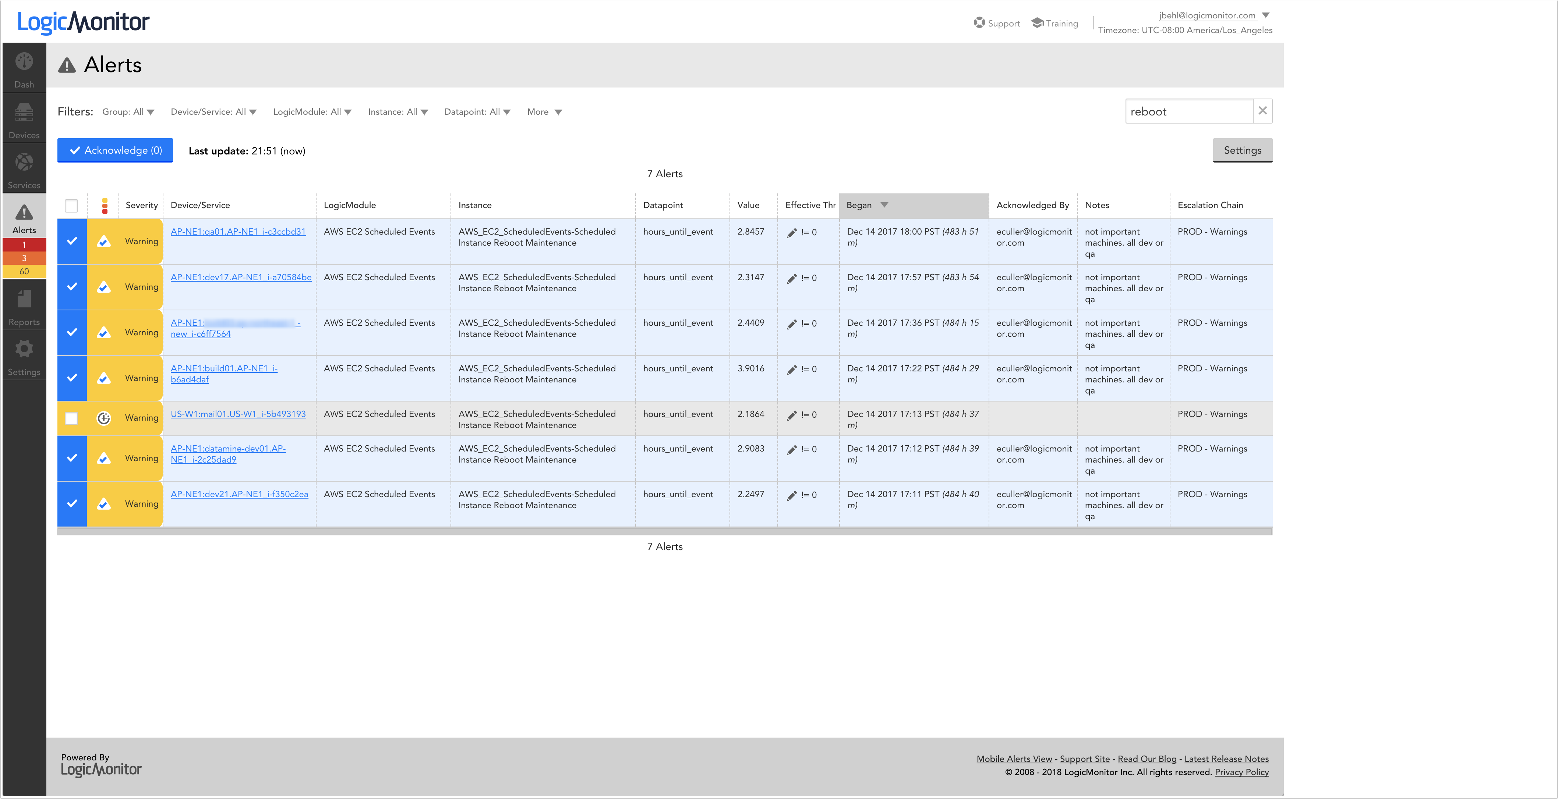Click acknowledged warning icon for qa01 row
Viewport: 1558px width, 799px height.
pyautogui.click(x=104, y=241)
